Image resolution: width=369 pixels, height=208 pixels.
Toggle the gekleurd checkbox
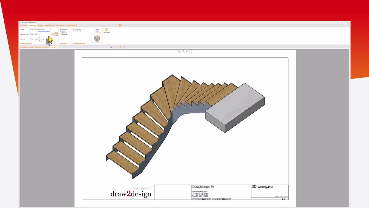61,33
